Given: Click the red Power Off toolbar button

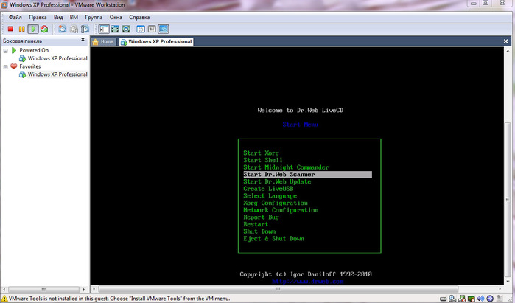Looking at the screenshot, I should coord(10,29).
